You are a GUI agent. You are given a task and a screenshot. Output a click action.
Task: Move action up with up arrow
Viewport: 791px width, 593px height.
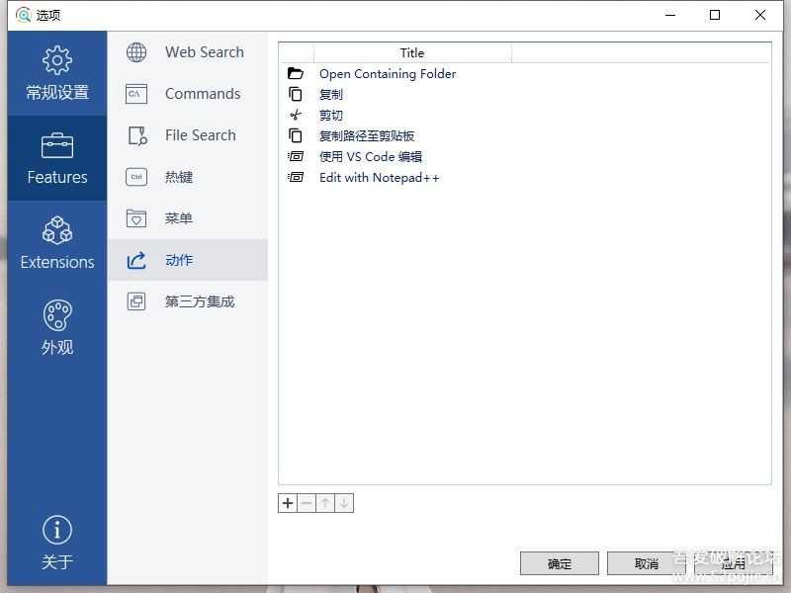[x=325, y=503]
